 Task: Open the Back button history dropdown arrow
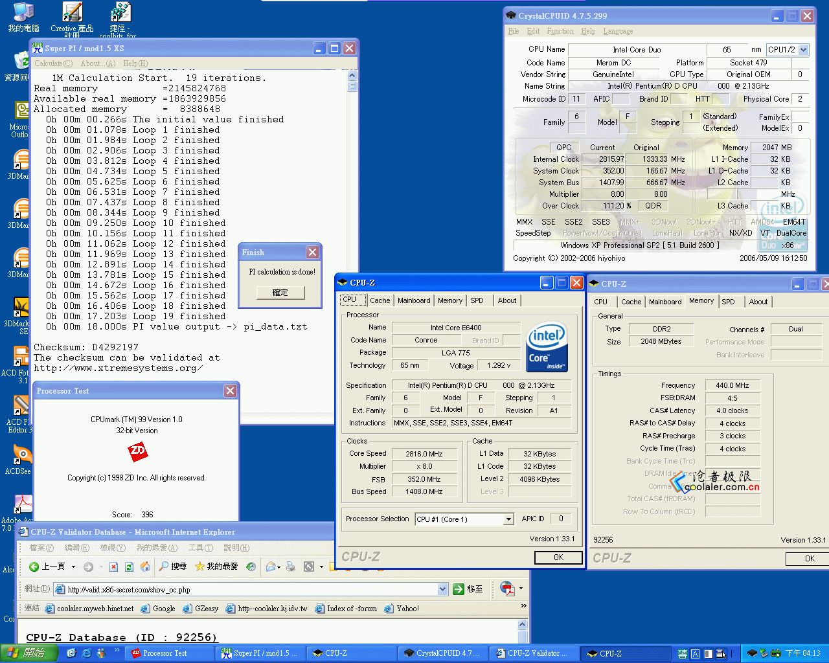tap(73, 567)
